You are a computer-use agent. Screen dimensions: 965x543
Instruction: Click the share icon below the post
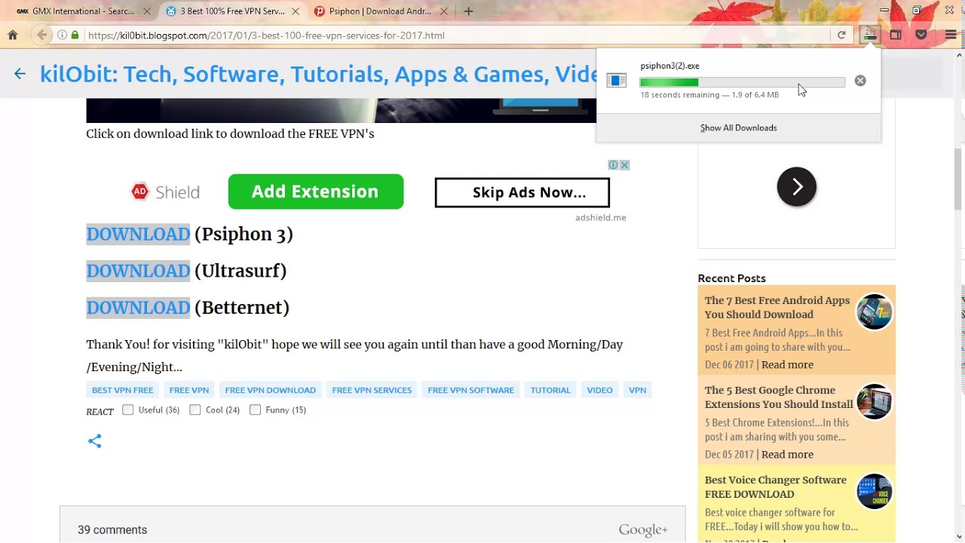click(x=94, y=441)
